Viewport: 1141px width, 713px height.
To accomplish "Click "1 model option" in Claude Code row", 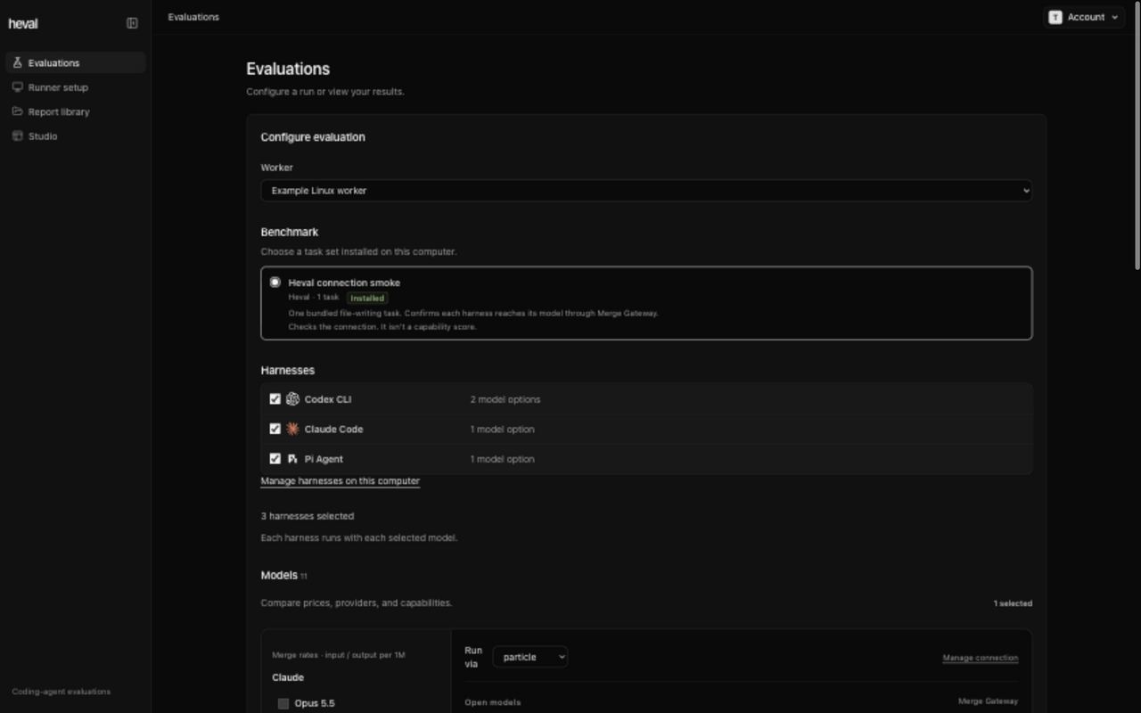I will (x=503, y=429).
